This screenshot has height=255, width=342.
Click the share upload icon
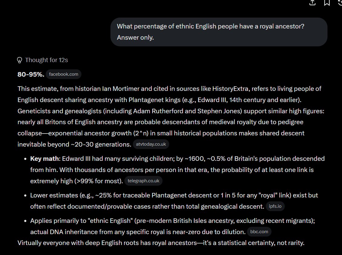(x=312, y=3)
